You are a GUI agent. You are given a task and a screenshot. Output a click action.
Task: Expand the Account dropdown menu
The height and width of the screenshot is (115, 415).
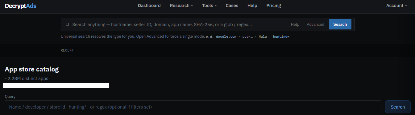tap(396, 6)
